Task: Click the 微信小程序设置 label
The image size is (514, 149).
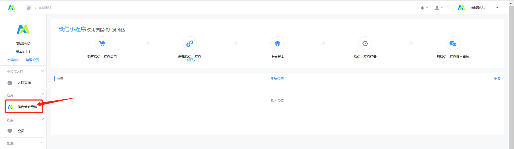Action: 365,57
